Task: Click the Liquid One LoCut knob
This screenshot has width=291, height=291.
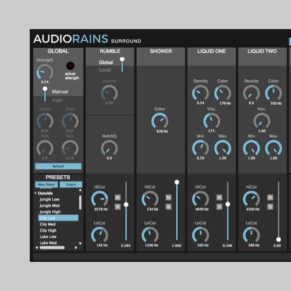Action: tap(200, 235)
